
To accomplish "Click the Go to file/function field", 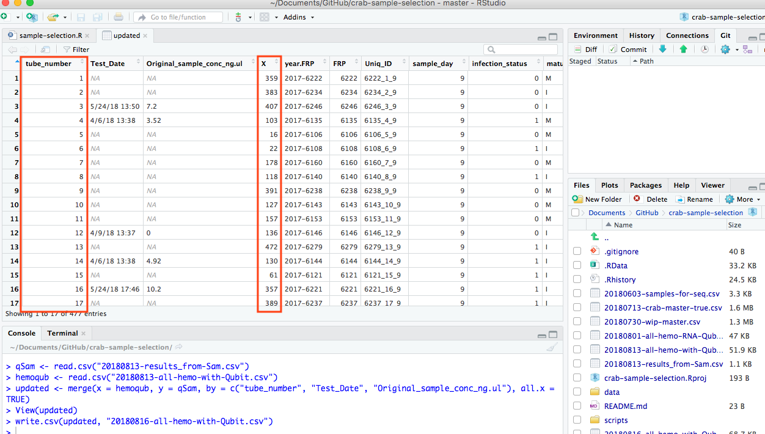I will 178,17.
